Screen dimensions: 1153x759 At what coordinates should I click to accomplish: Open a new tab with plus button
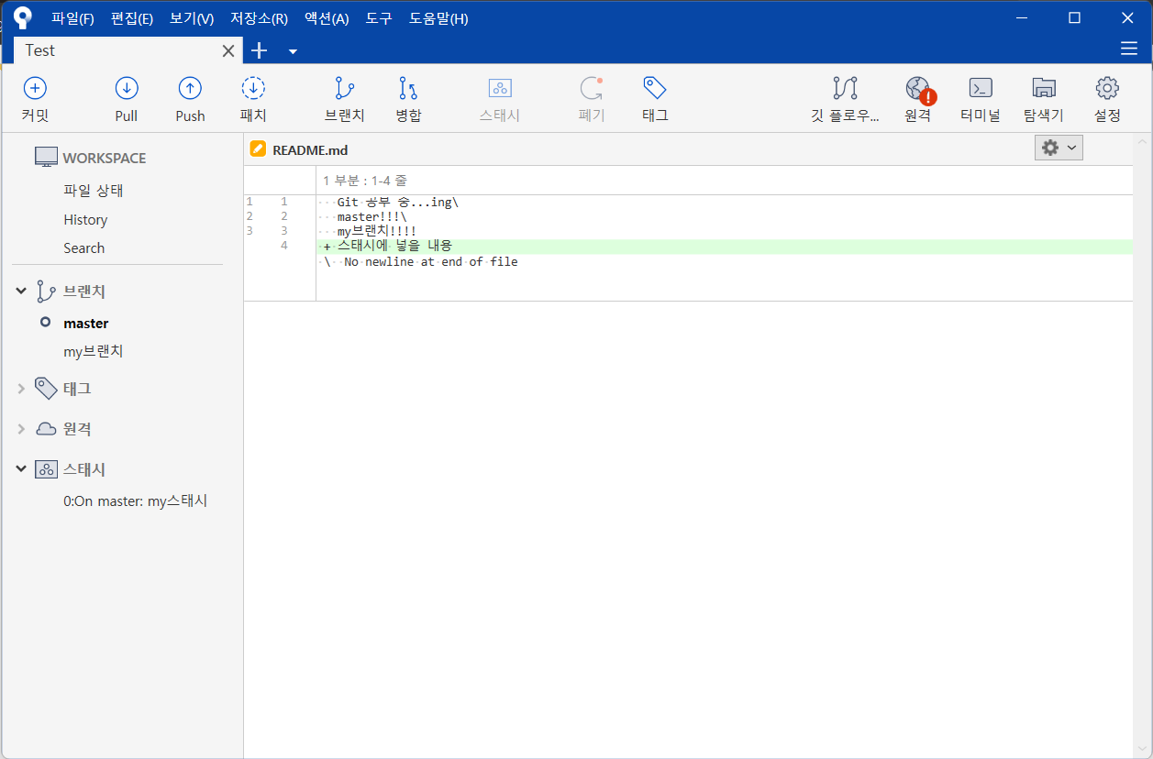[x=260, y=50]
